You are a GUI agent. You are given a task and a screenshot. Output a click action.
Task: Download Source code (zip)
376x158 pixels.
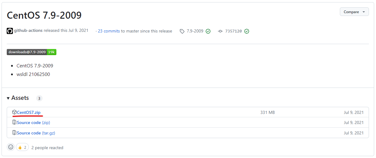click(x=33, y=122)
